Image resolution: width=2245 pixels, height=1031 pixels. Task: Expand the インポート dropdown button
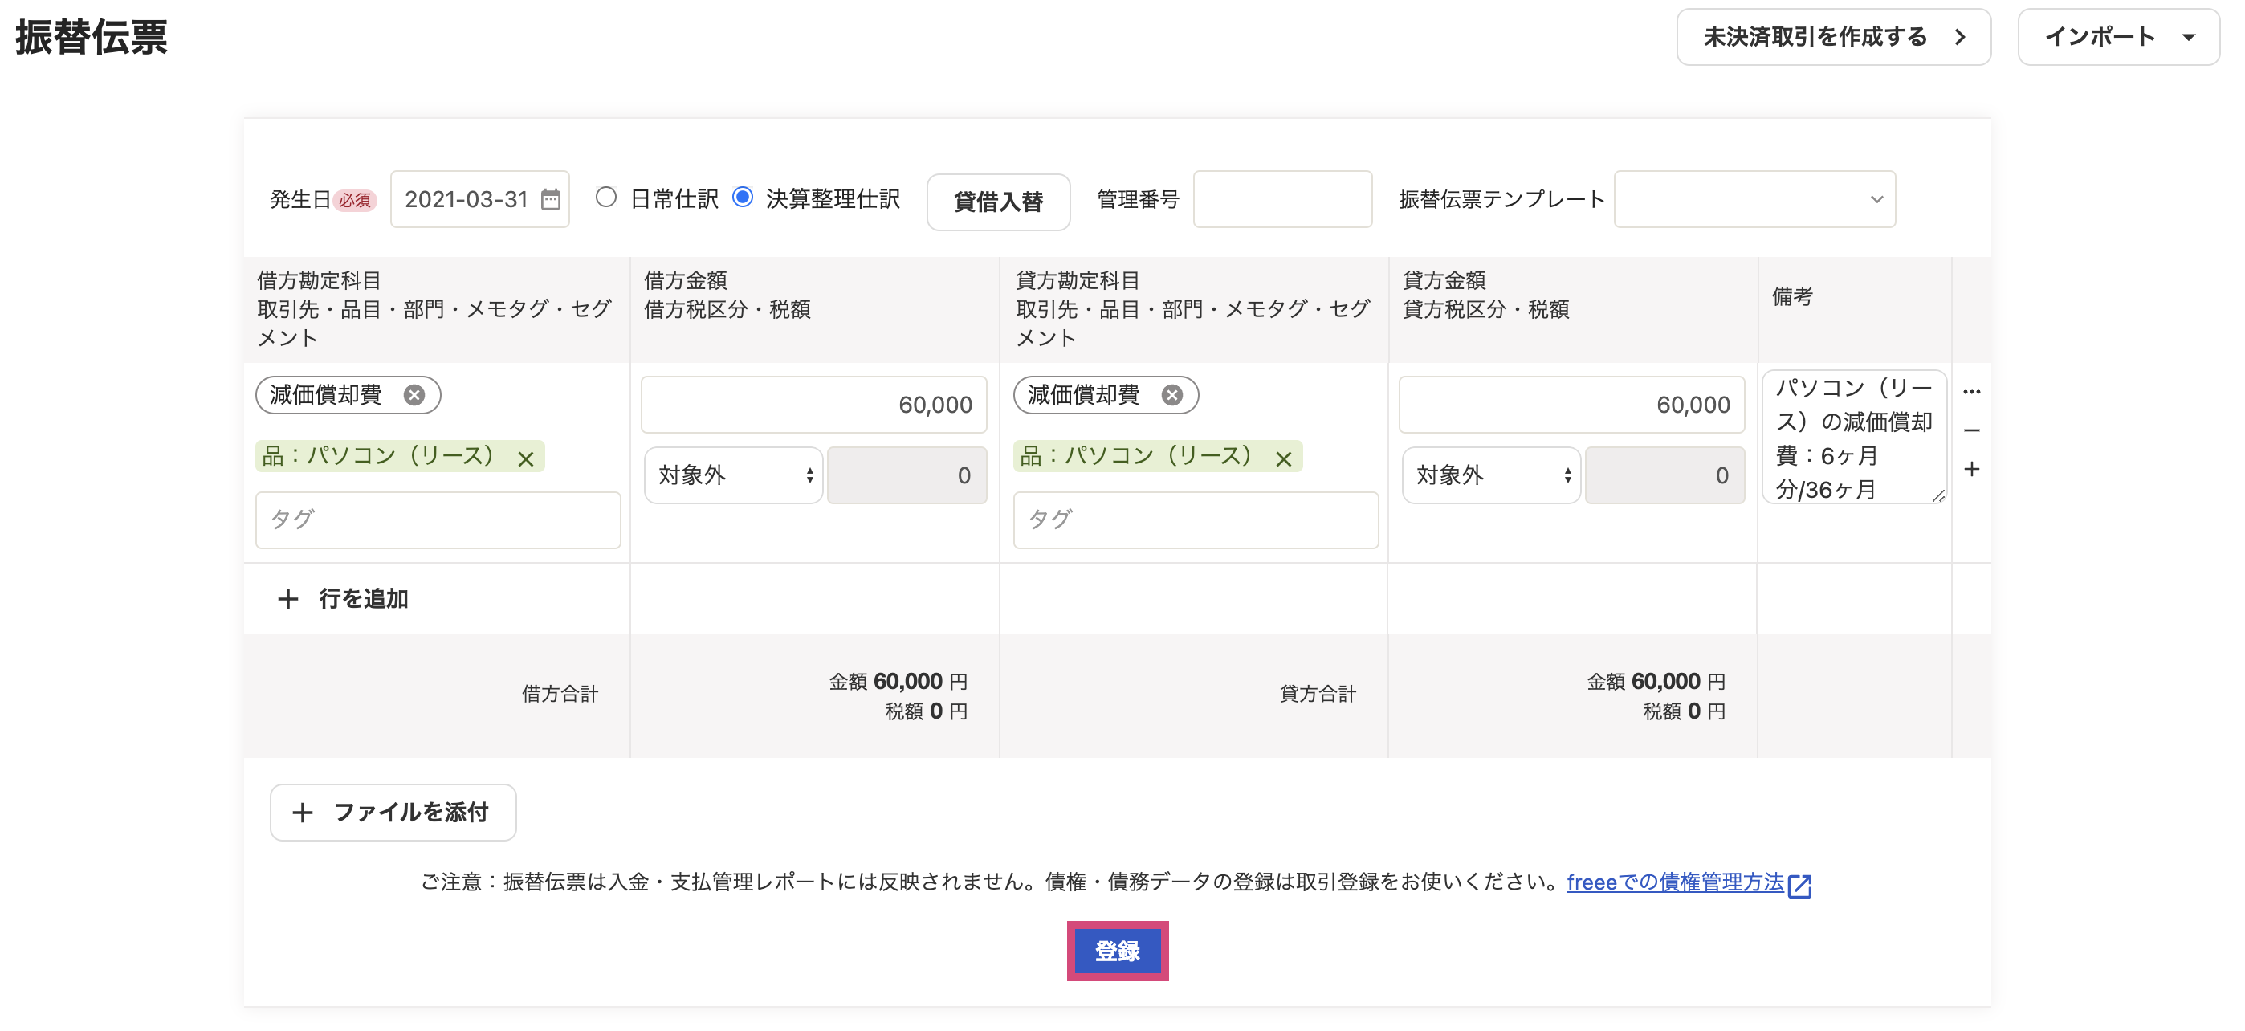pos(2119,38)
